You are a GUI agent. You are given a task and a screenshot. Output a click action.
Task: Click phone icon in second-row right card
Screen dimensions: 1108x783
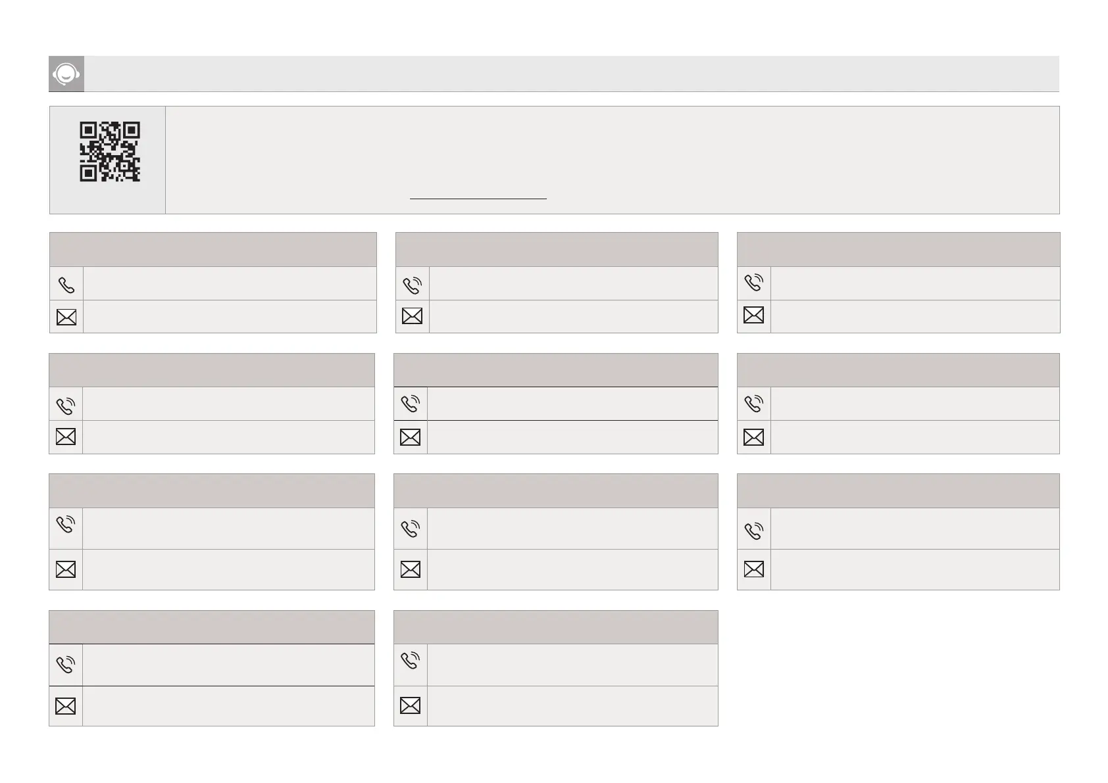coord(754,404)
